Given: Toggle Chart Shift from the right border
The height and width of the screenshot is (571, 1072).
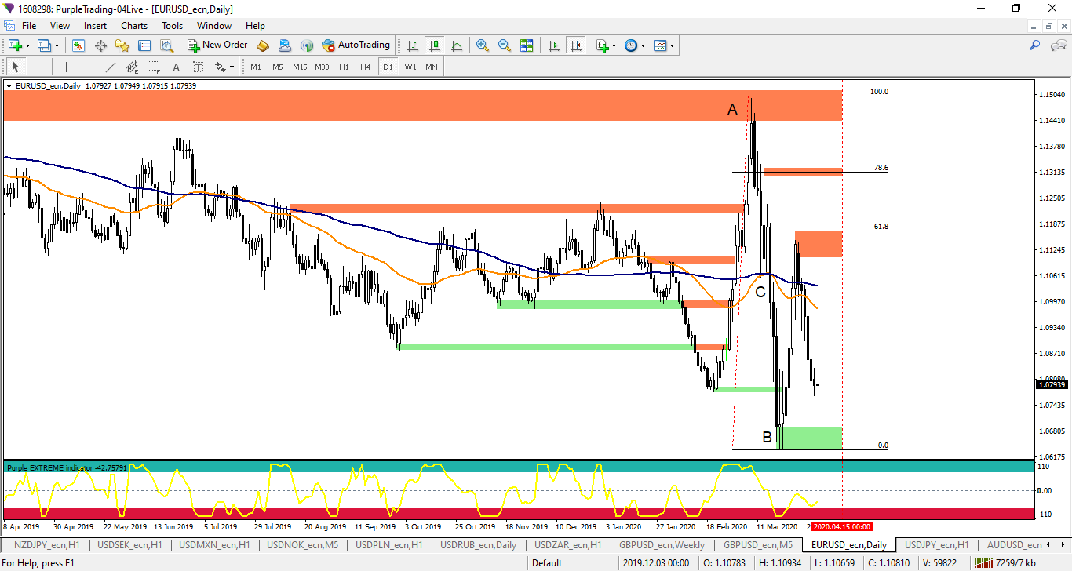Looking at the screenshot, I should (576, 45).
